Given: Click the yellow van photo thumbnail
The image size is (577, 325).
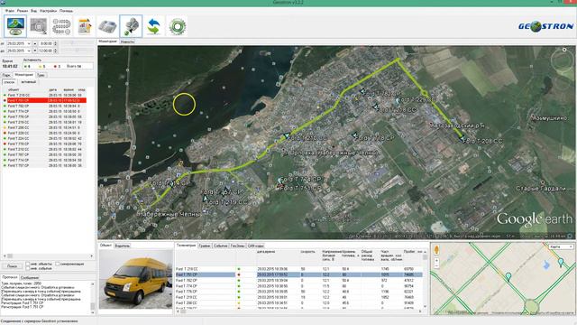Looking at the screenshot, I should [x=135, y=279].
